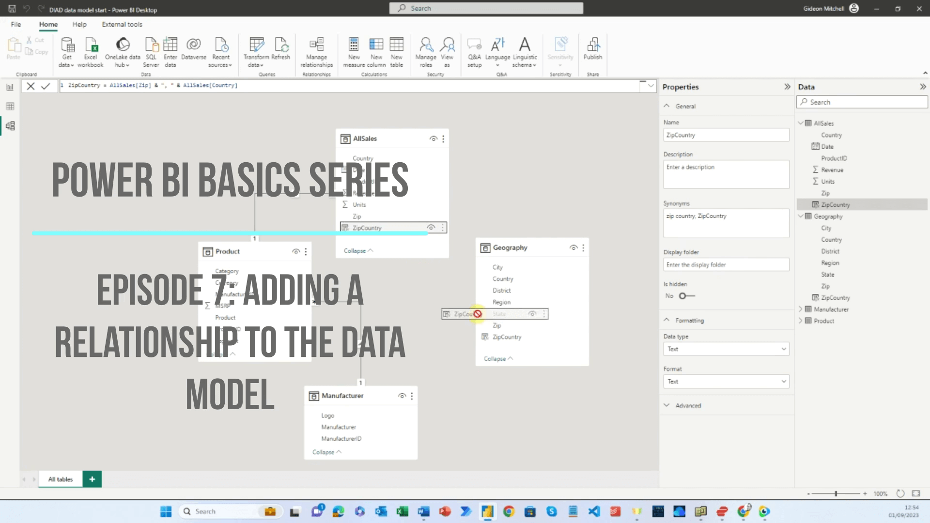Toggle visibility eye on Geography table

(x=573, y=247)
